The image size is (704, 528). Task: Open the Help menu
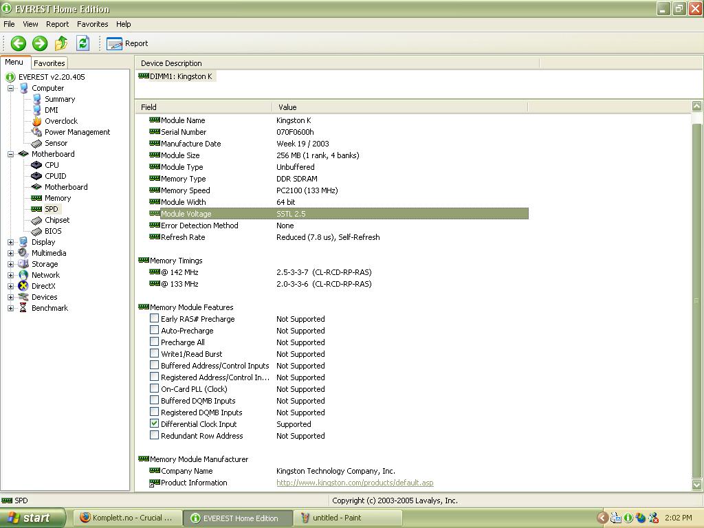(x=124, y=24)
